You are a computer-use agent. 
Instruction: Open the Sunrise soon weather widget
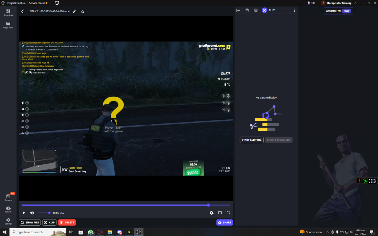click(x=311, y=232)
